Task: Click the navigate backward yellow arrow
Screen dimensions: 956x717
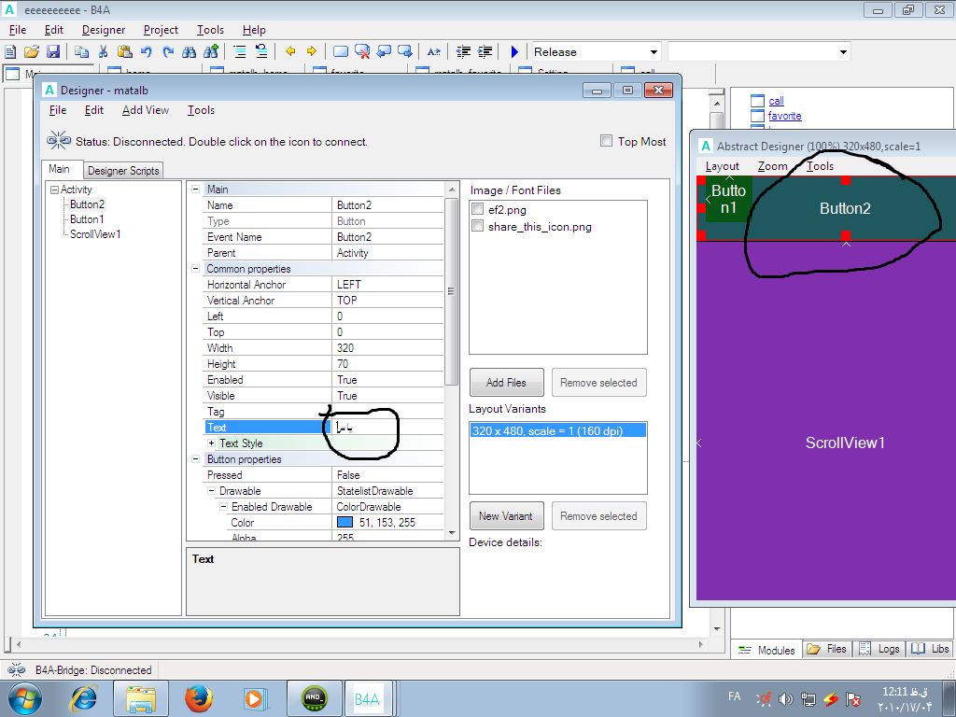Action: pos(290,52)
